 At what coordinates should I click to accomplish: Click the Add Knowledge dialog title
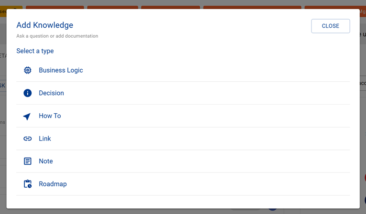coord(45,25)
